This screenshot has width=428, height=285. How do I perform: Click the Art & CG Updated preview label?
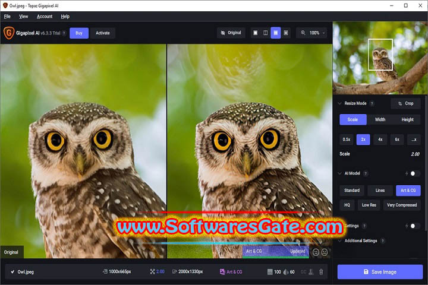[276, 252]
